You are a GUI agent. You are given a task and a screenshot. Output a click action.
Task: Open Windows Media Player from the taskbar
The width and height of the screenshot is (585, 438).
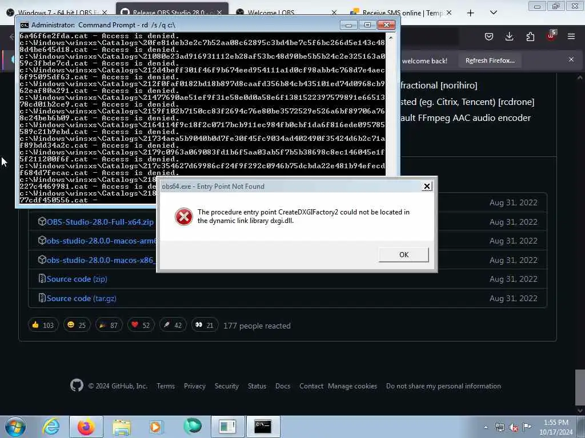tap(157, 427)
